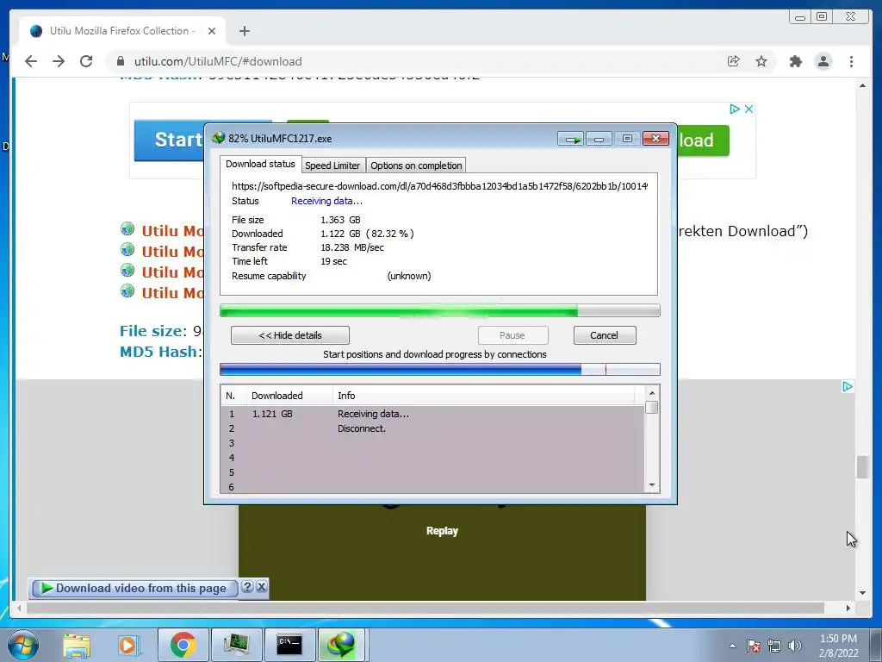Viewport: 882px width, 662px height.
Task: Click Download video from this page button
Action: point(135,588)
